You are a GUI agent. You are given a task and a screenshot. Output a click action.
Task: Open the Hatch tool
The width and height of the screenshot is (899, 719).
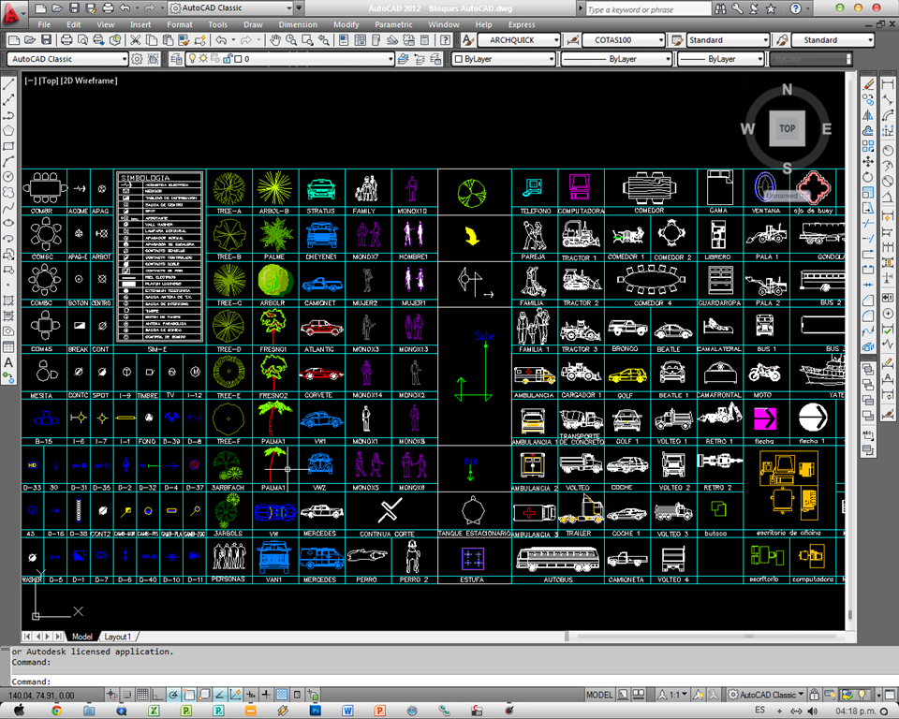click(8, 300)
